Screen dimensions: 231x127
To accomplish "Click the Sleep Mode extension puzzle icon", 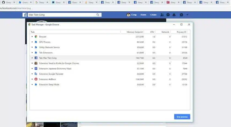I will click(x=36, y=84).
